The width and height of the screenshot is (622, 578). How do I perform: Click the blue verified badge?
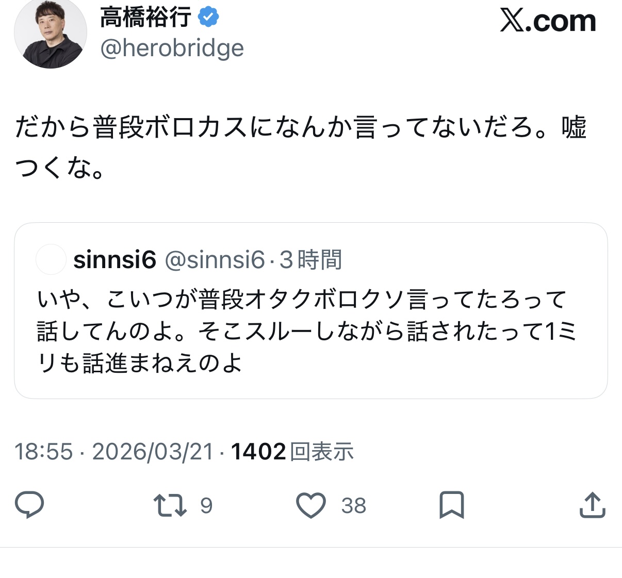point(208,18)
